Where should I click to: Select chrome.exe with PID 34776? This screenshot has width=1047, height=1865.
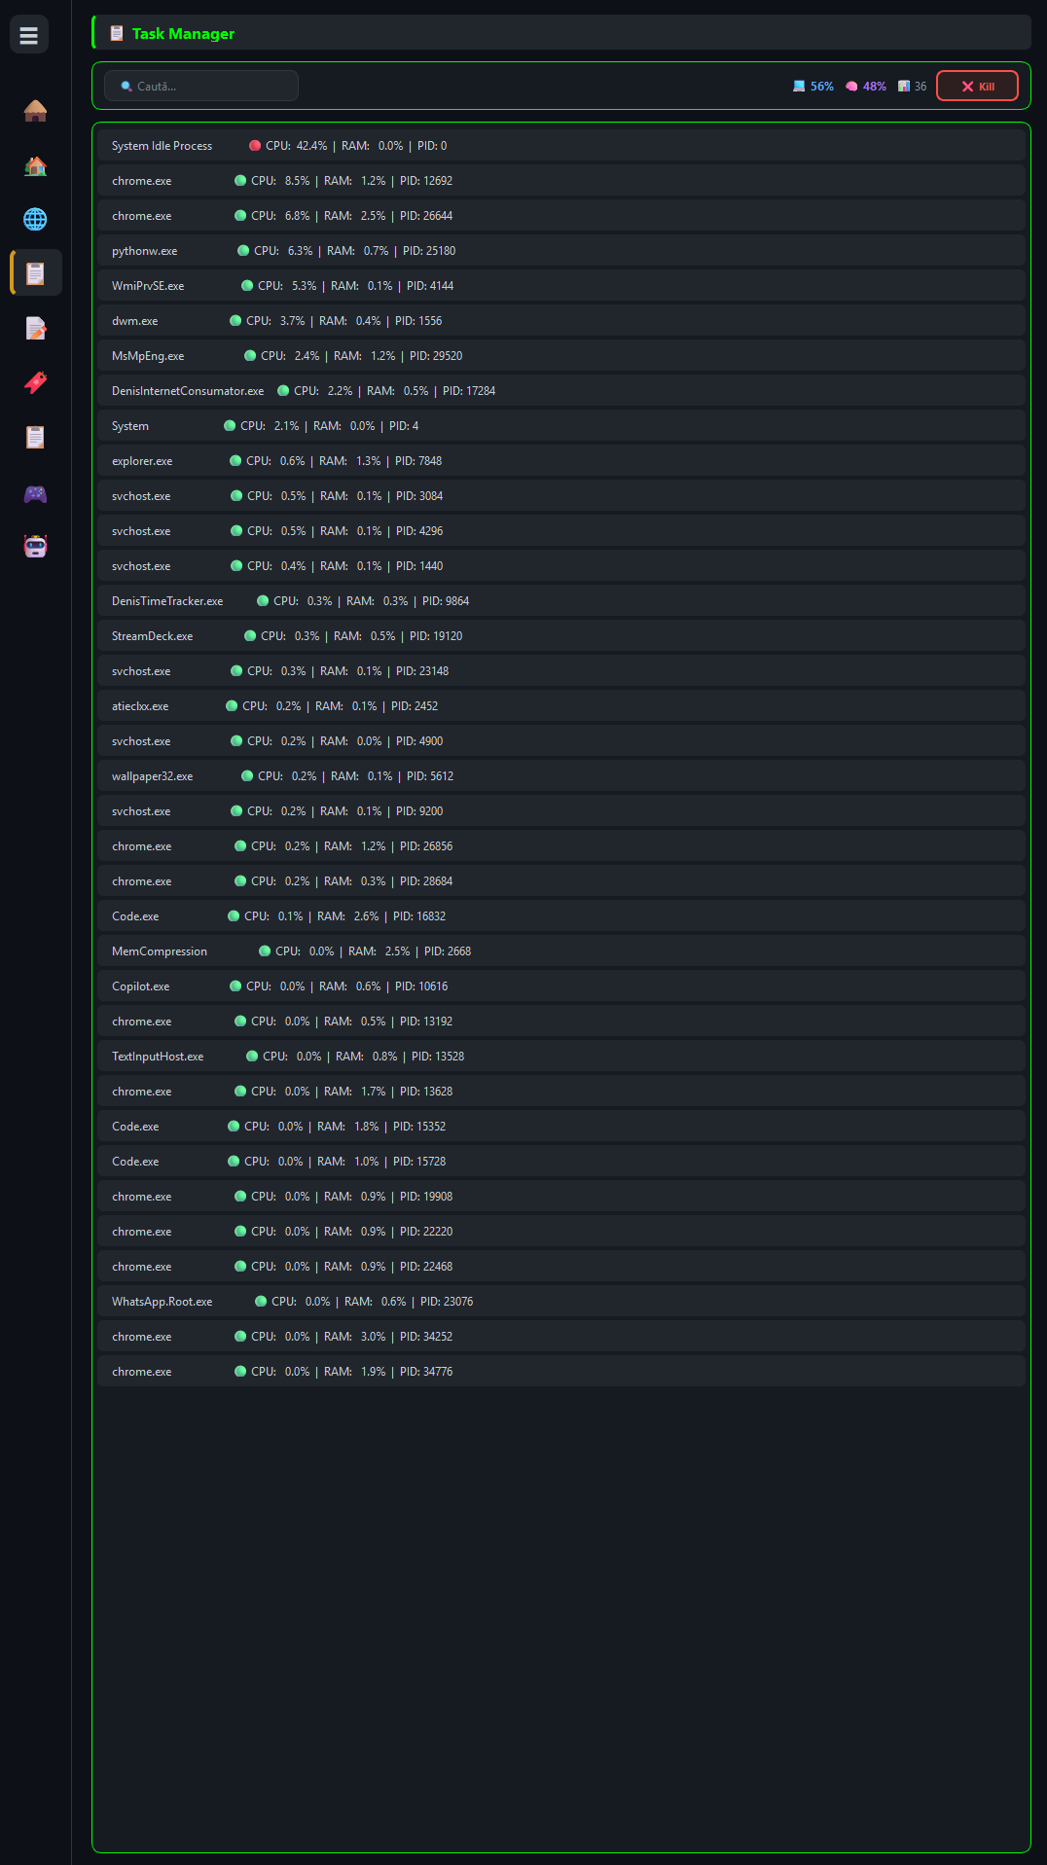click(x=561, y=1372)
